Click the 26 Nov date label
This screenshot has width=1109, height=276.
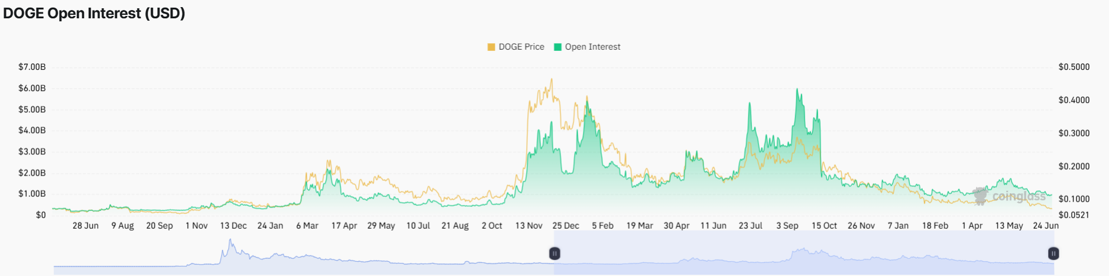coord(861,226)
